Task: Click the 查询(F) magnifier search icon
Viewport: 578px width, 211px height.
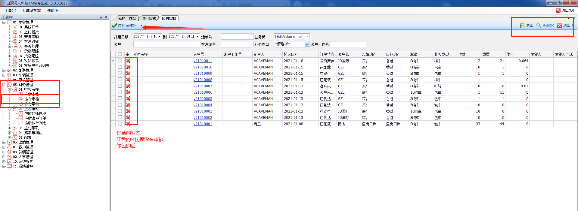Action: tap(539, 26)
